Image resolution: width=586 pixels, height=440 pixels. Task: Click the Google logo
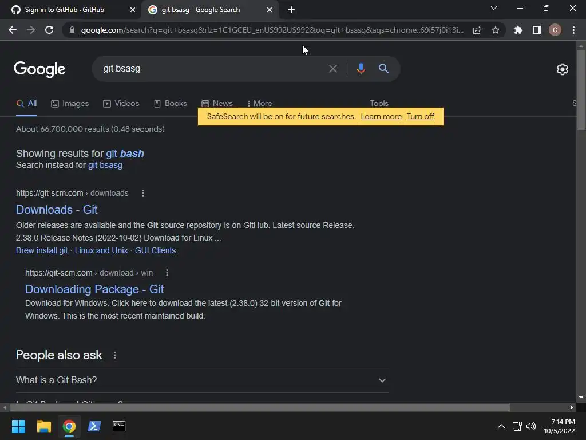39,69
